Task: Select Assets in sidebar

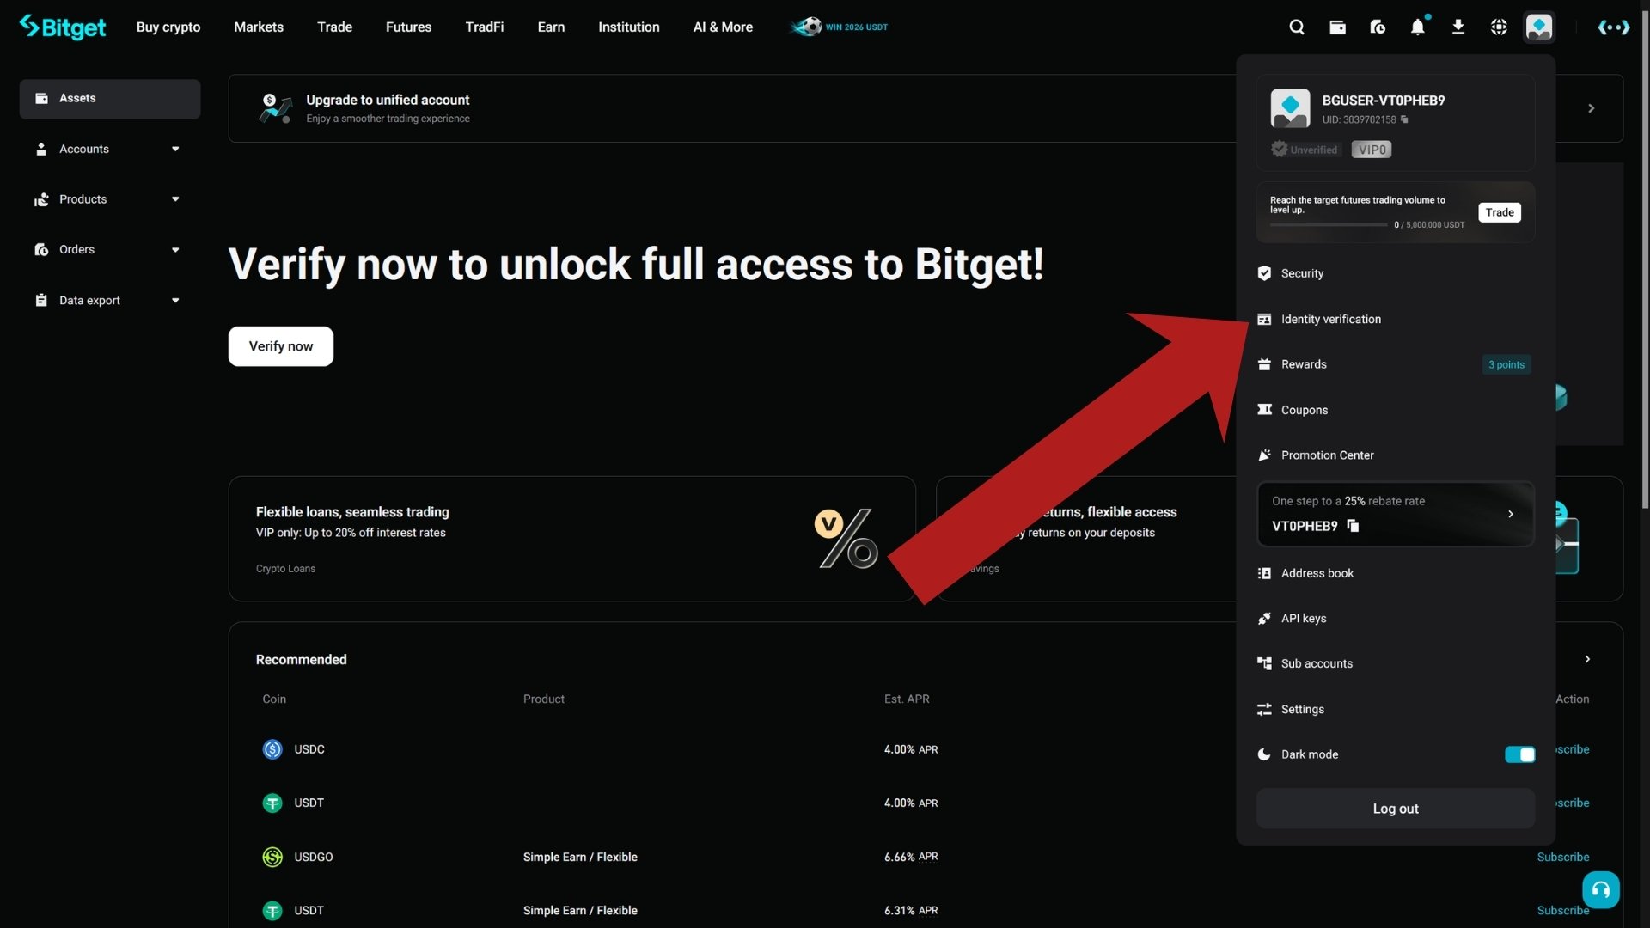Action: 110,99
